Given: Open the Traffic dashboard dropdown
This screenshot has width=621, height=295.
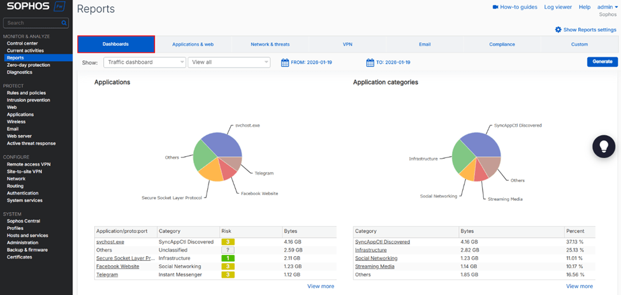Looking at the screenshot, I should pyautogui.click(x=144, y=62).
